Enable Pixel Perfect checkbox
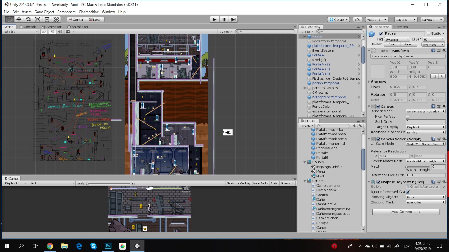This screenshot has height=252, width=449. [x=408, y=117]
